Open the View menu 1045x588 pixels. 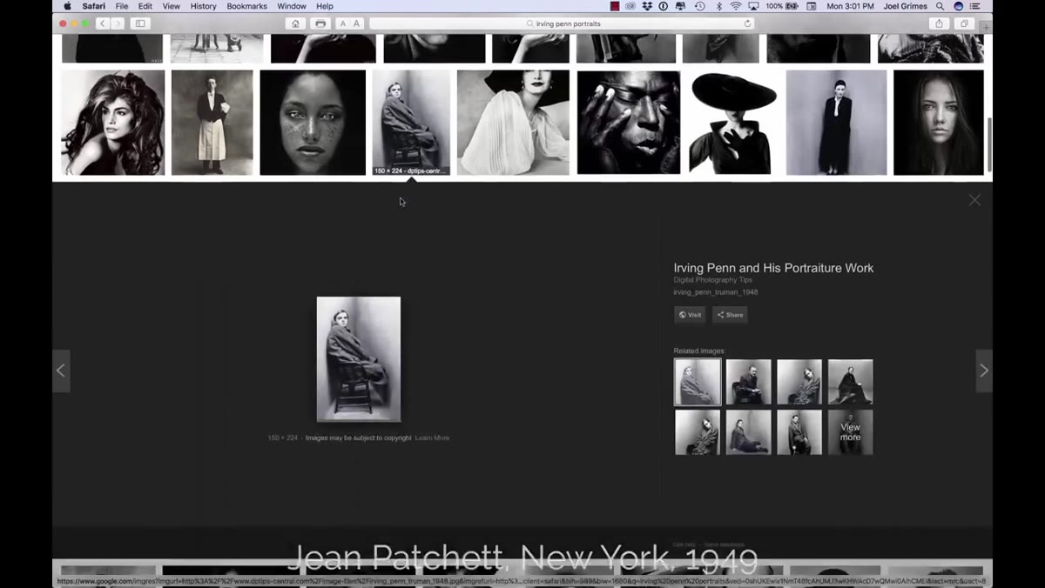tap(172, 6)
